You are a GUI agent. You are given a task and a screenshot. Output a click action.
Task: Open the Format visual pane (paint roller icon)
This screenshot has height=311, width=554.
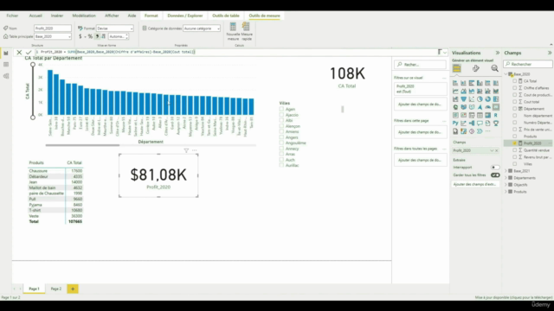coord(476,68)
